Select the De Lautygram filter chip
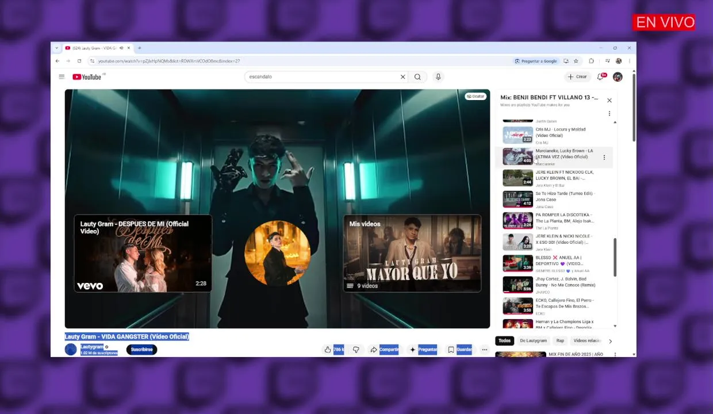Screen dimensions: 713x414 pyautogui.click(x=534, y=341)
